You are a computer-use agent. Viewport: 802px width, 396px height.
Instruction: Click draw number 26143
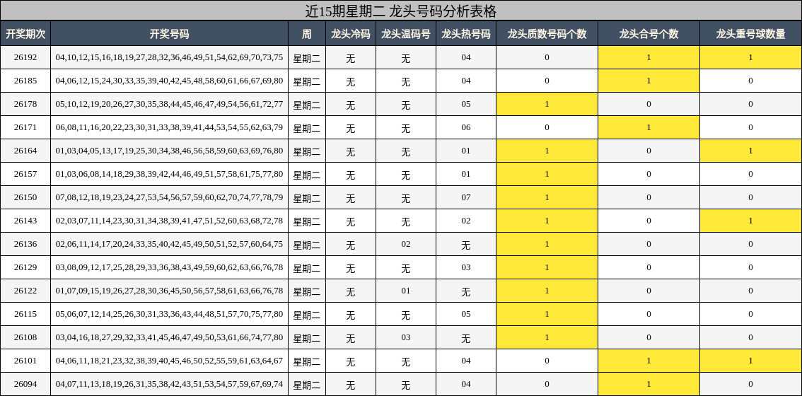25,221
